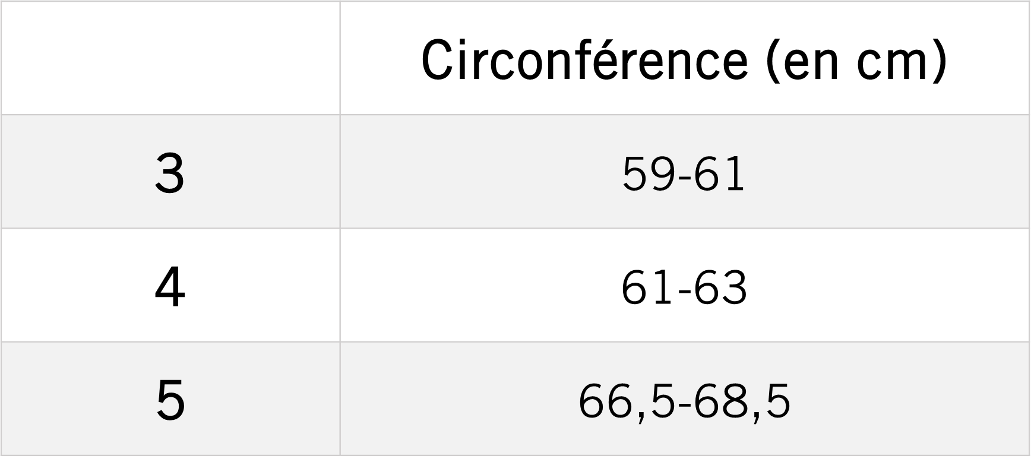Image resolution: width=1031 pixels, height=465 pixels.
Task: Click the border between size 3 and 4 rows
Action: pyautogui.click(x=515, y=228)
